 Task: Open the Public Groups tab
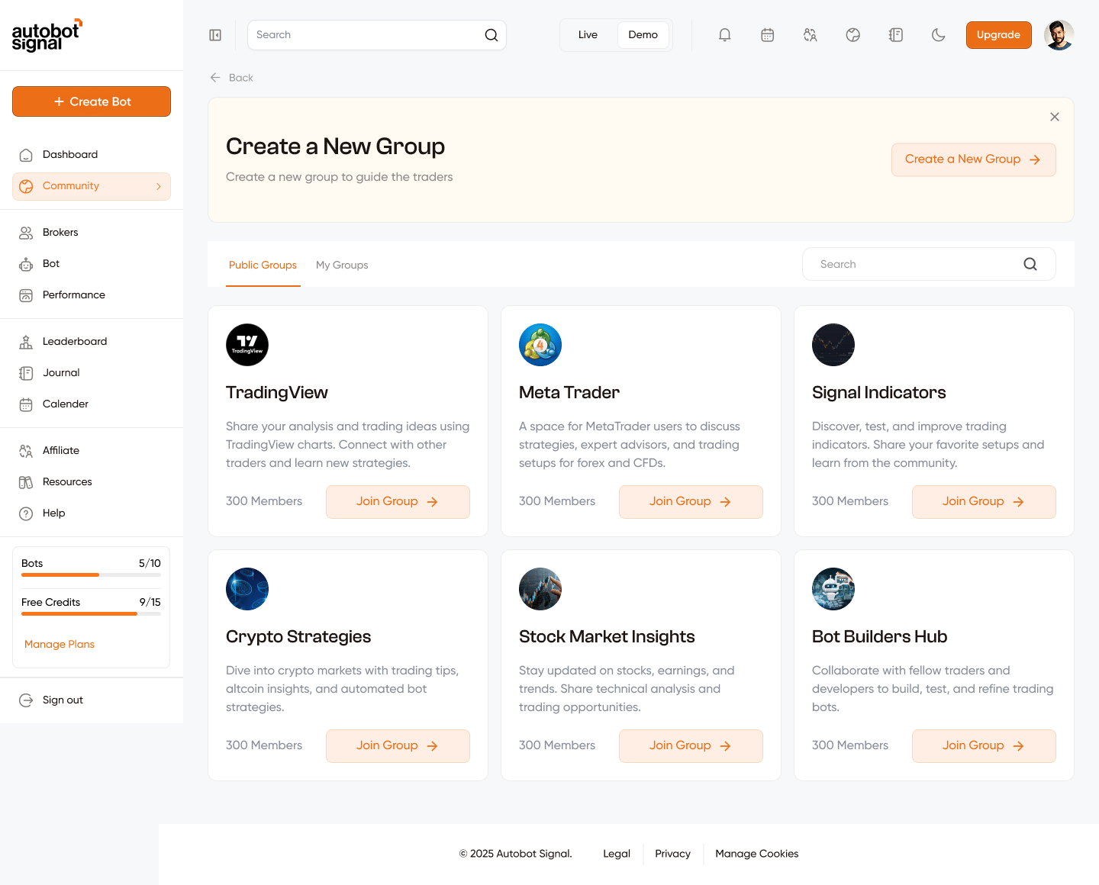tap(263, 265)
